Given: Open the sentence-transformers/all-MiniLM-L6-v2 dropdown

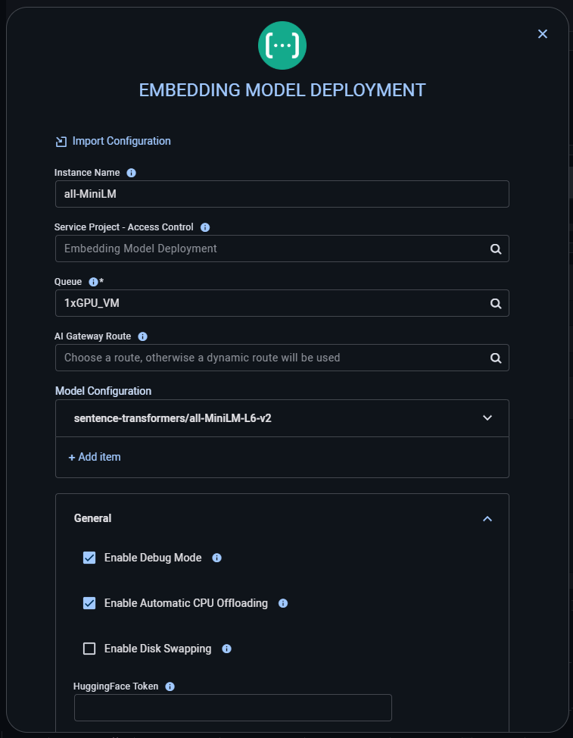Looking at the screenshot, I should click(x=487, y=417).
